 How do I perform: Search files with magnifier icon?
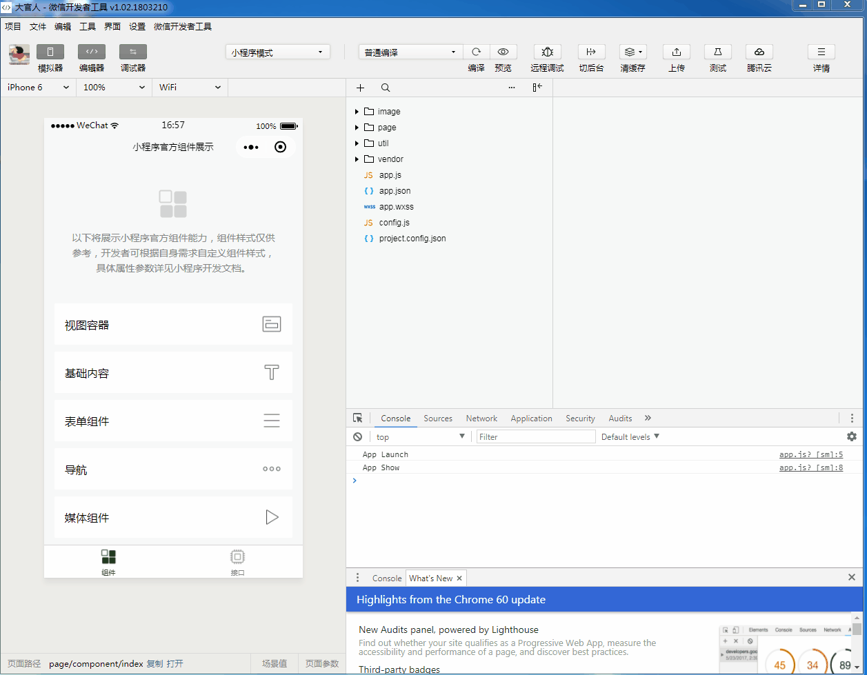pos(386,88)
